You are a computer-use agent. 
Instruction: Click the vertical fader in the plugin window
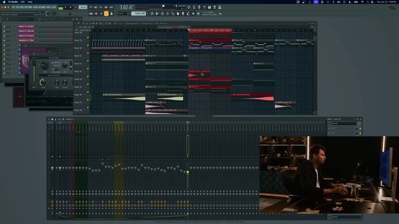(34, 71)
